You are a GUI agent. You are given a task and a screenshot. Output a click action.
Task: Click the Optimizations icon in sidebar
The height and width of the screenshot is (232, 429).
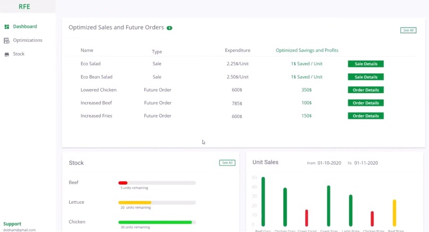[6, 41]
